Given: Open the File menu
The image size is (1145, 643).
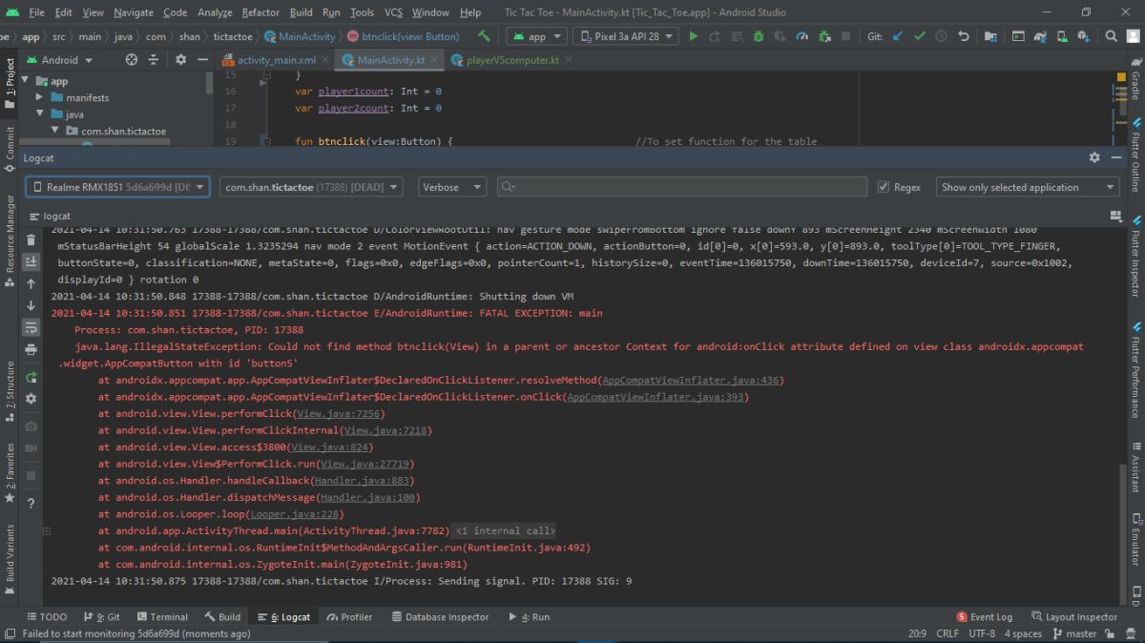Looking at the screenshot, I should click(x=36, y=12).
